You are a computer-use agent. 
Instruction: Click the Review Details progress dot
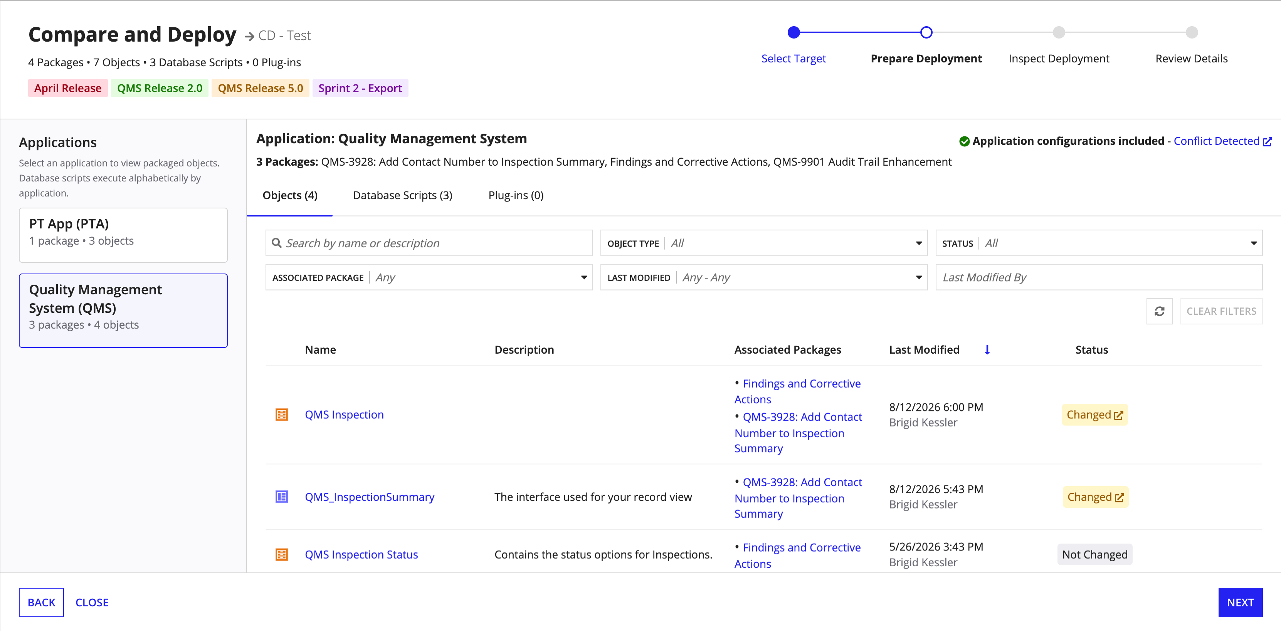(x=1192, y=32)
